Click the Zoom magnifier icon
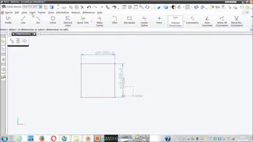Viewport: 253px width, 142px height. 142,7
